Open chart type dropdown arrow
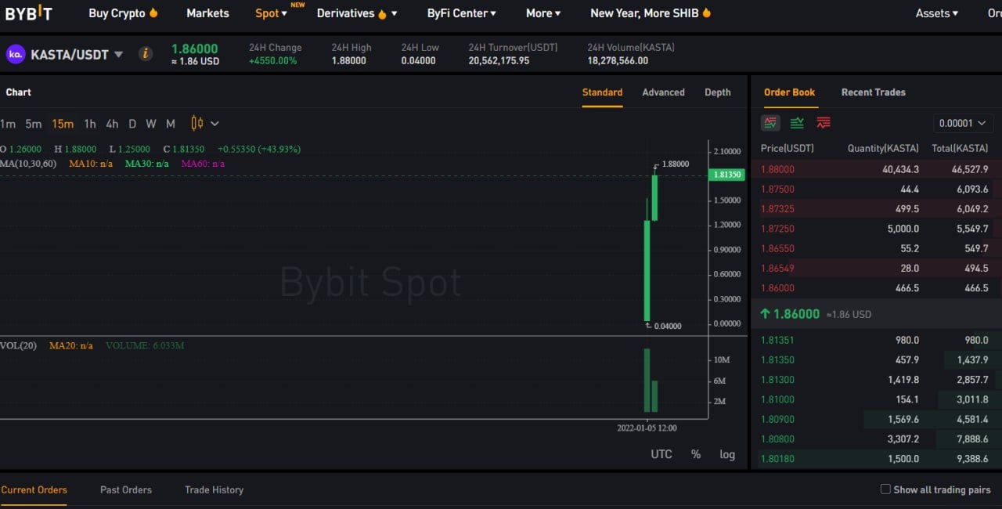 (x=214, y=124)
